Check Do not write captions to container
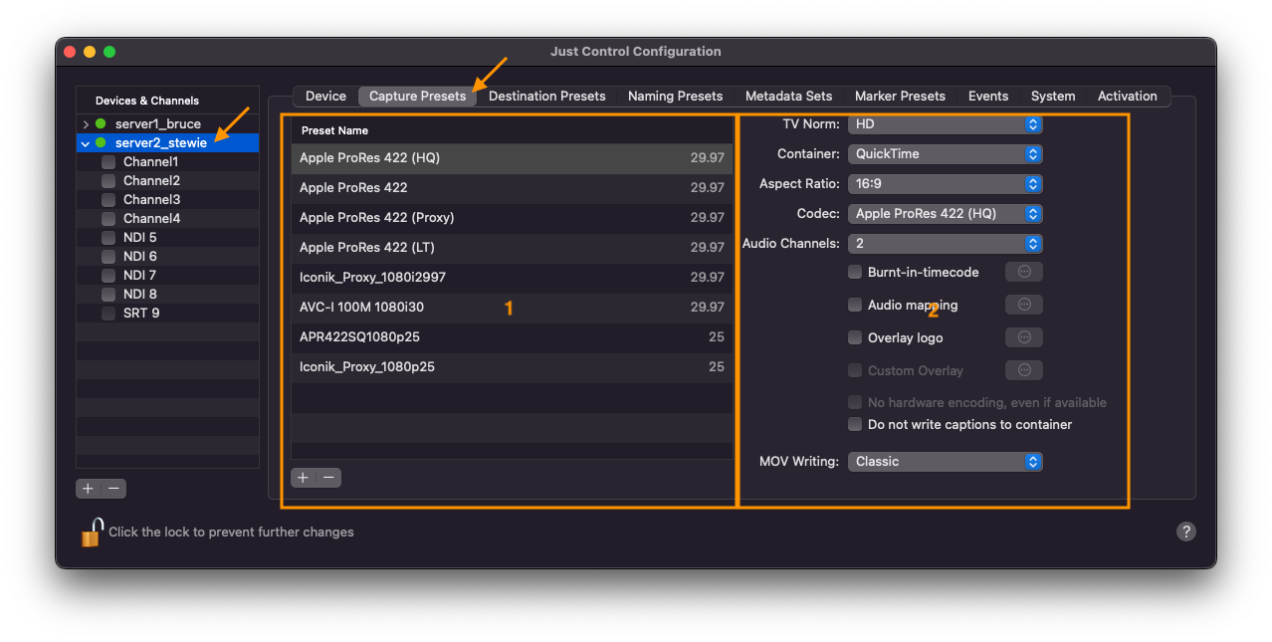 click(x=855, y=424)
